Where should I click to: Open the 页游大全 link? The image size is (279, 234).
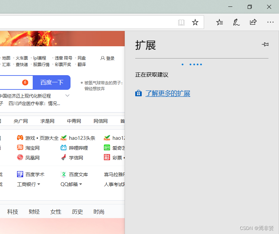point(49,138)
